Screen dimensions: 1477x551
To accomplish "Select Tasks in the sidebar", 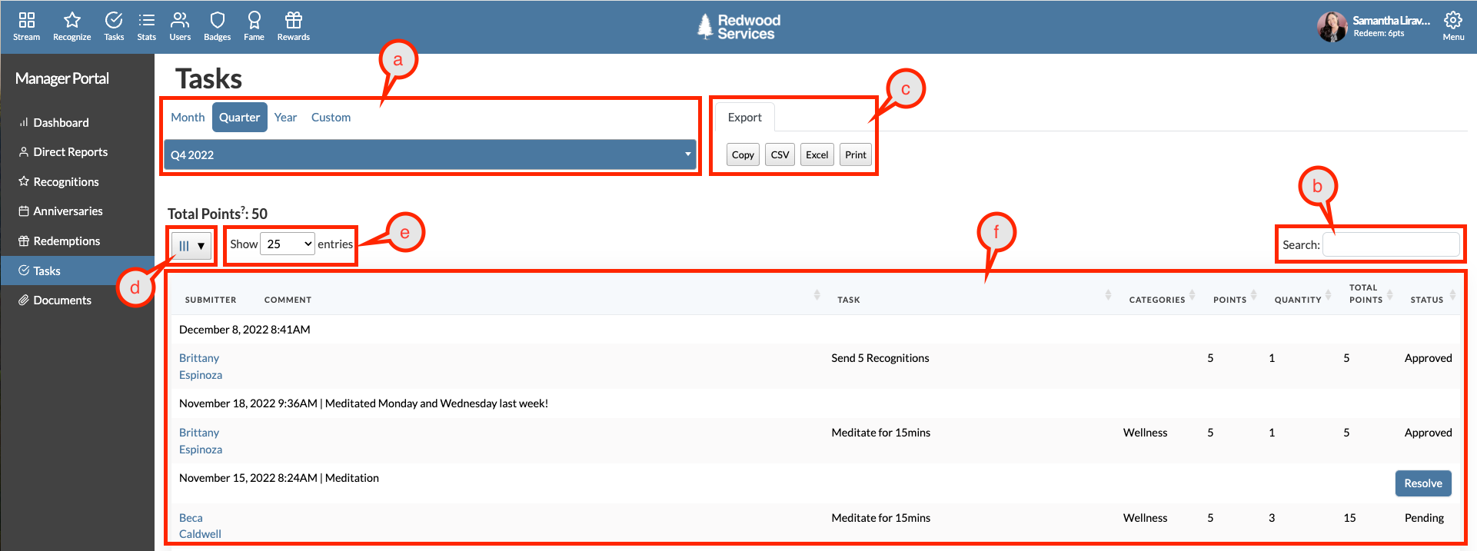I will 77,271.
